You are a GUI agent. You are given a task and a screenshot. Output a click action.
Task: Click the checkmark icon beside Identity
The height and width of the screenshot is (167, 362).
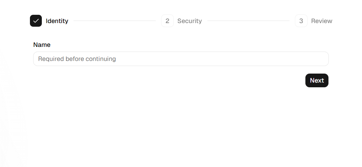(x=36, y=21)
